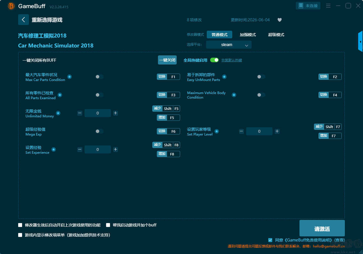Click F2 hotkey for Easy UnMount Parts
This screenshot has height=254, width=363.
point(330,77)
